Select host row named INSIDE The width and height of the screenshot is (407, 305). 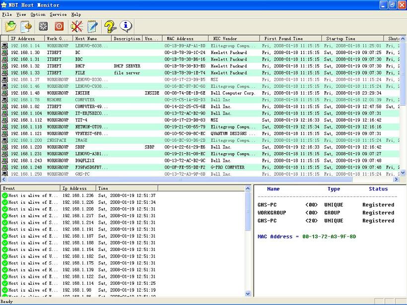click(x=82, y=93)
